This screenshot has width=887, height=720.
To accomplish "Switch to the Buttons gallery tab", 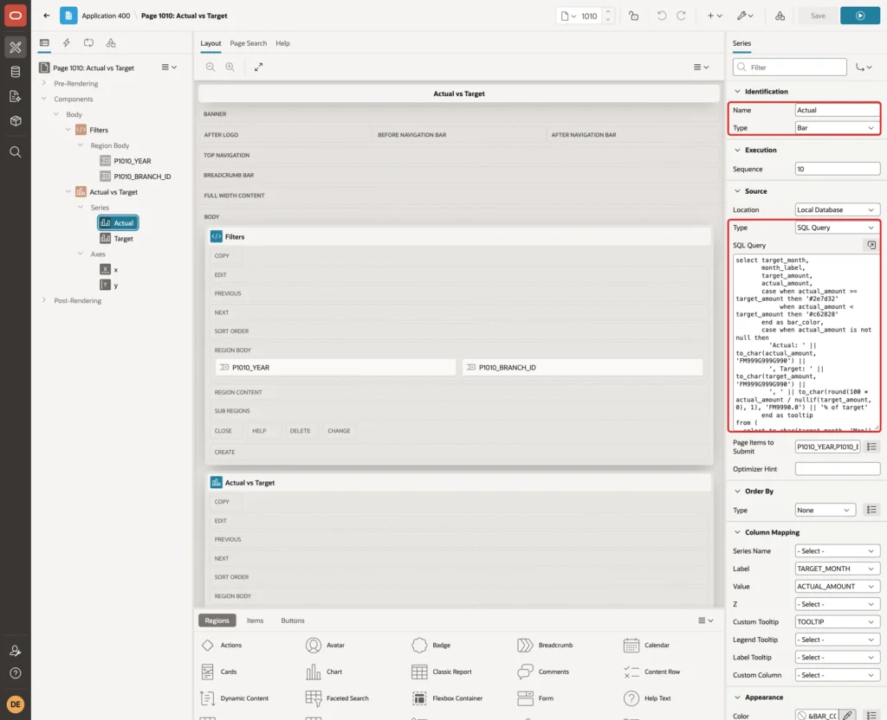I will coord(293,620).
